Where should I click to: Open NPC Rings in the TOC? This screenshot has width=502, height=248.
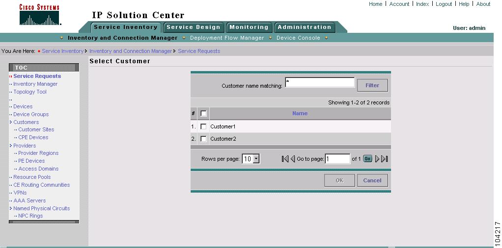point(30,216)
